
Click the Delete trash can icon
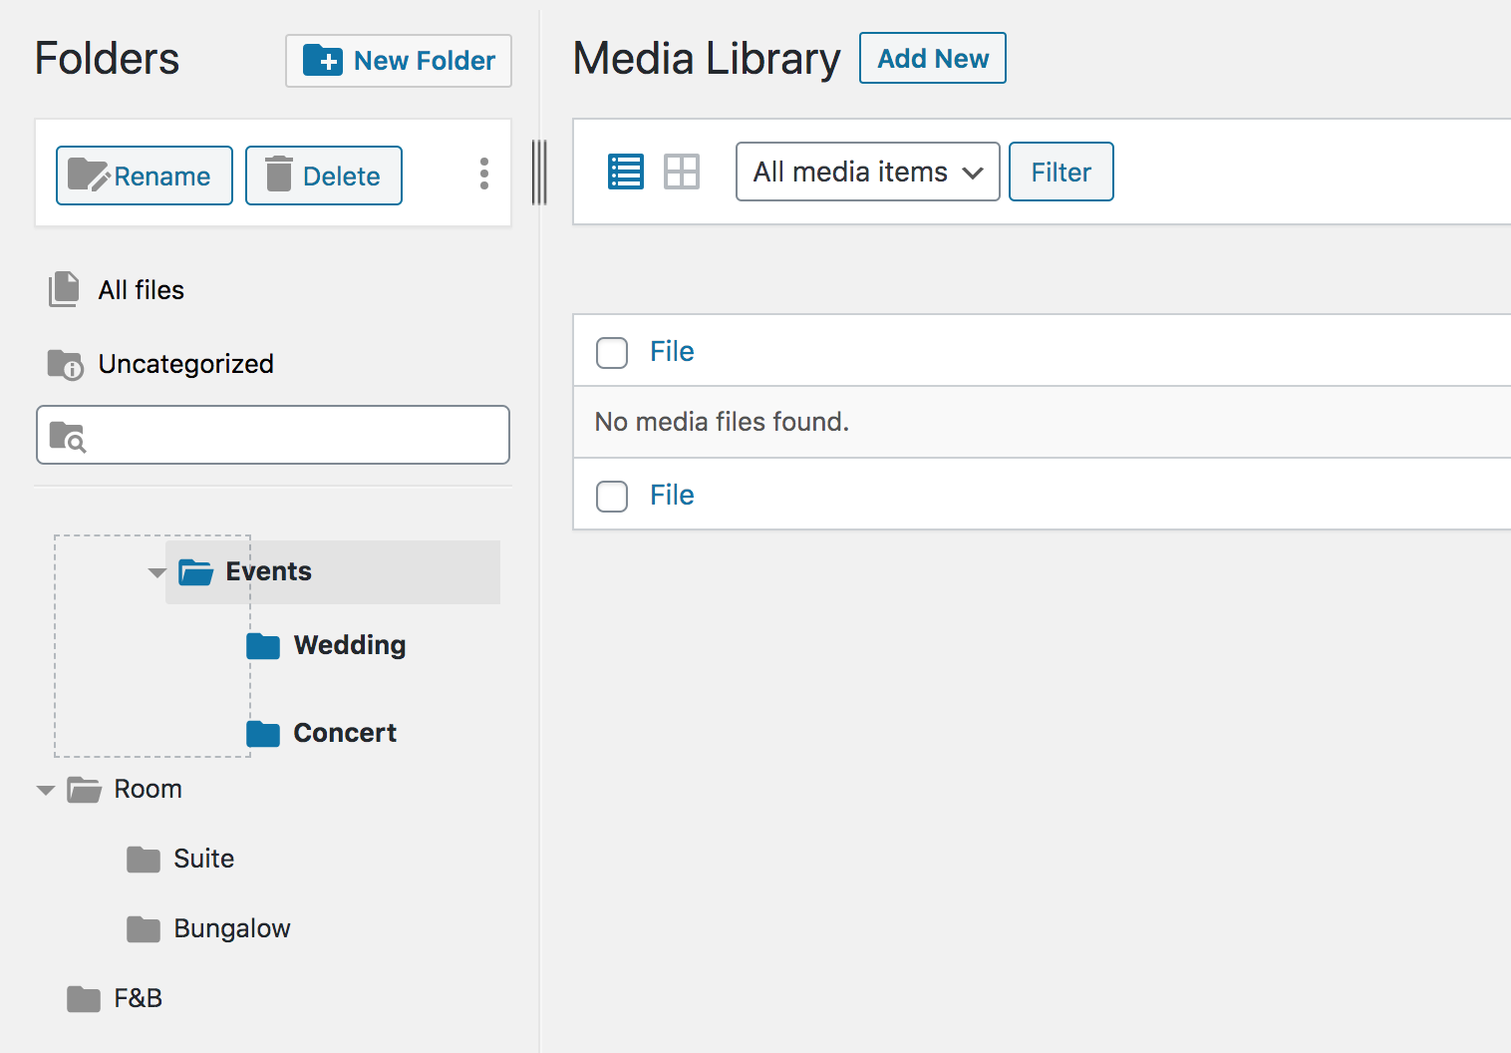click(279, 174)
